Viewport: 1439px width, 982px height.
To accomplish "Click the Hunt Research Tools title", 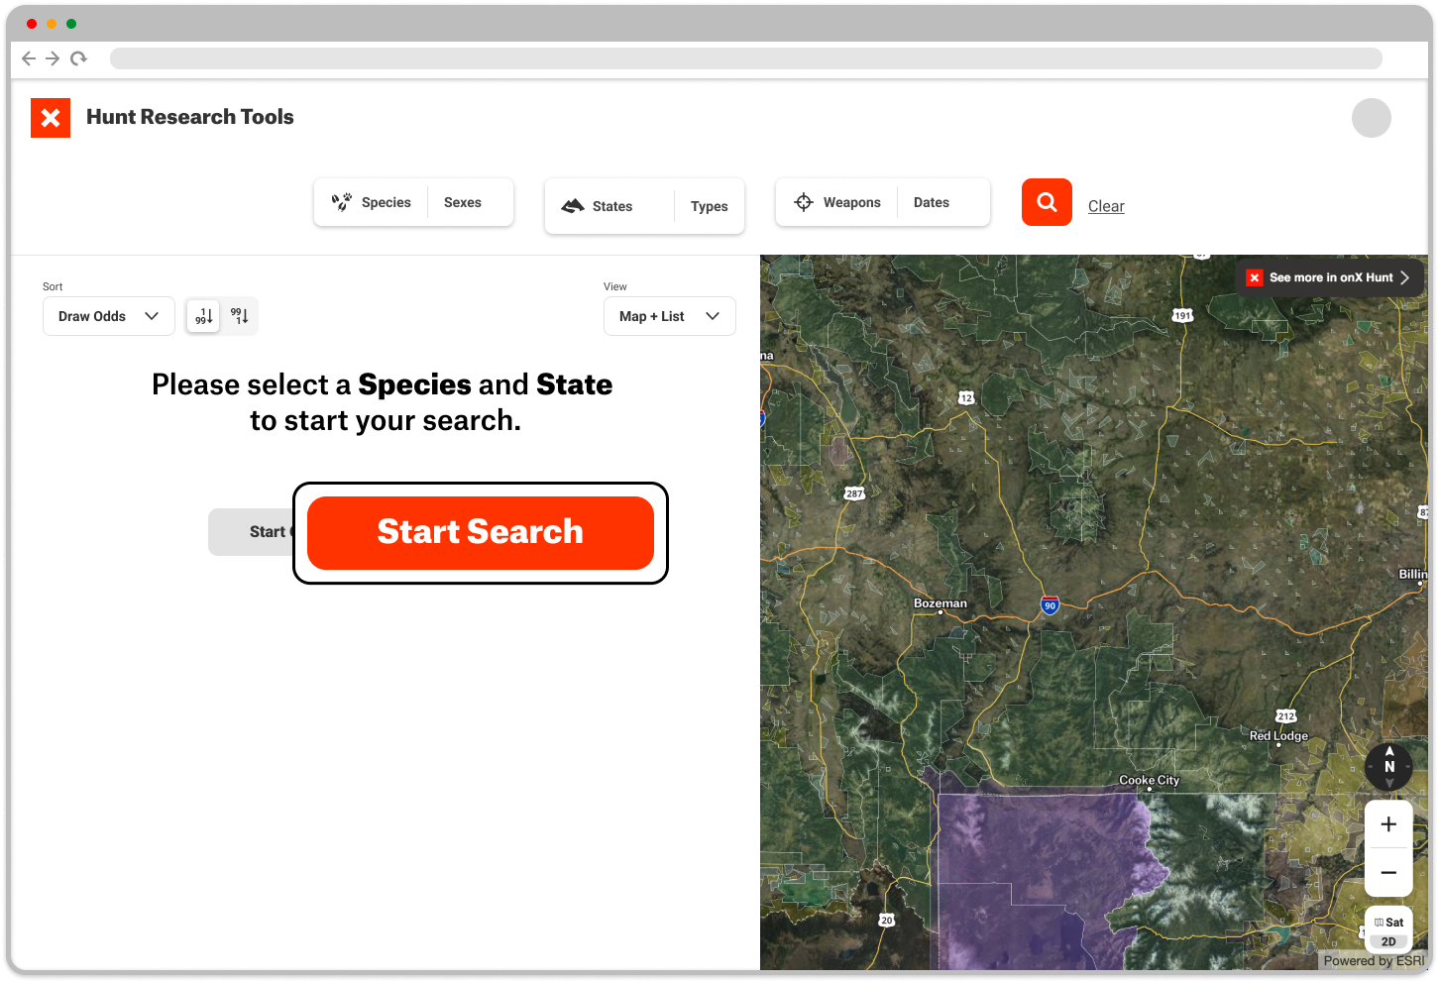I will coord(190,117).
